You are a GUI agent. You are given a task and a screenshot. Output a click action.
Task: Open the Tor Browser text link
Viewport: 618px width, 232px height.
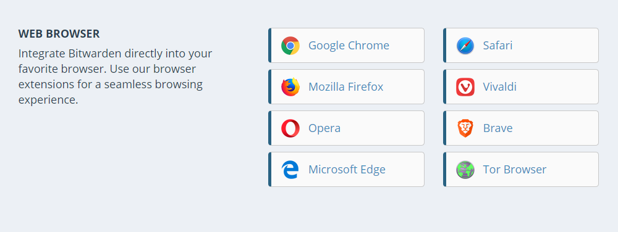(x=515, y=170)
